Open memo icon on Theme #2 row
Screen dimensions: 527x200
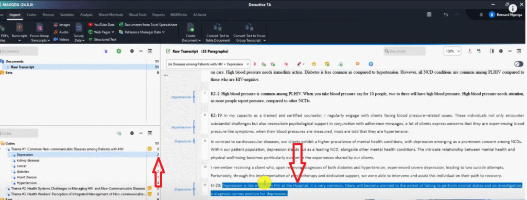pyautogui.click(x=150, y=188)
